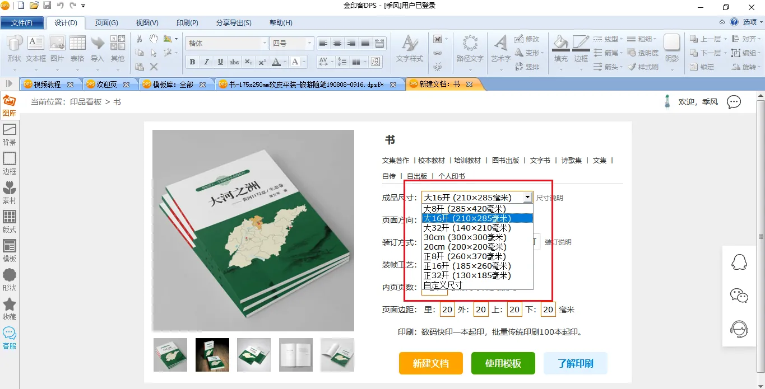
Task: Switch to the 视图(V) ribbon tab
Action: click(147, 23)
